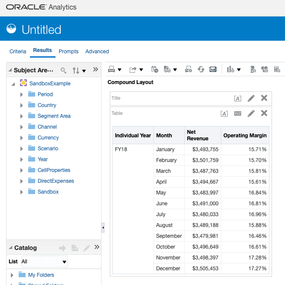Image resolution: width=285 pixels, height=285 pixels.
Task: Open the Advanced tab
Action: (x=97, y=51)
